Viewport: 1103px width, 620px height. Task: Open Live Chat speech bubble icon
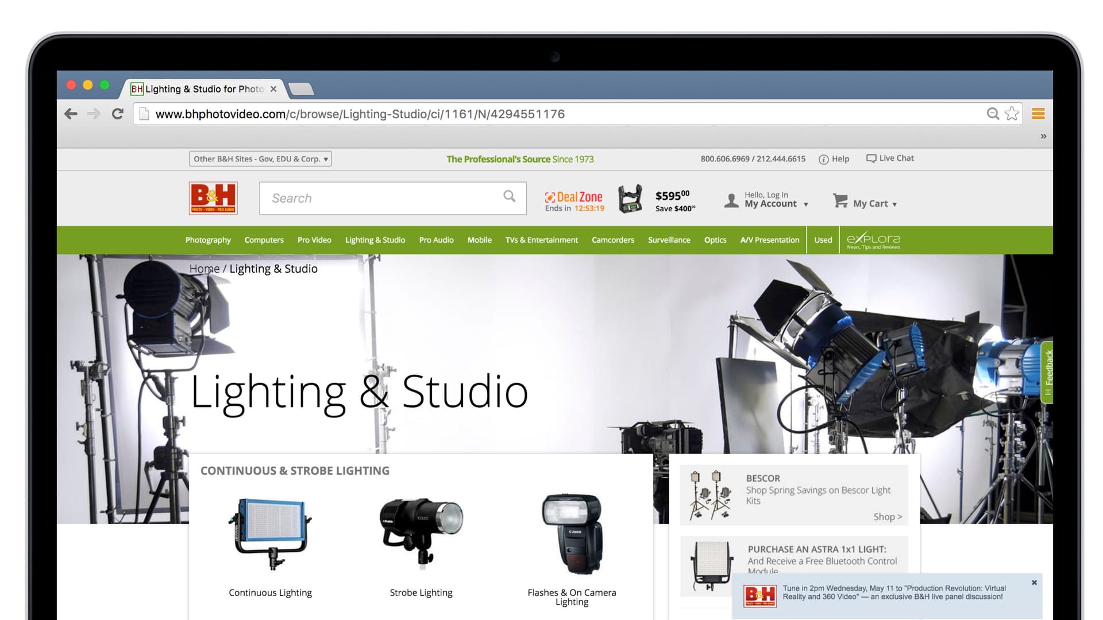pyautogui.click(x=871, y=158)
